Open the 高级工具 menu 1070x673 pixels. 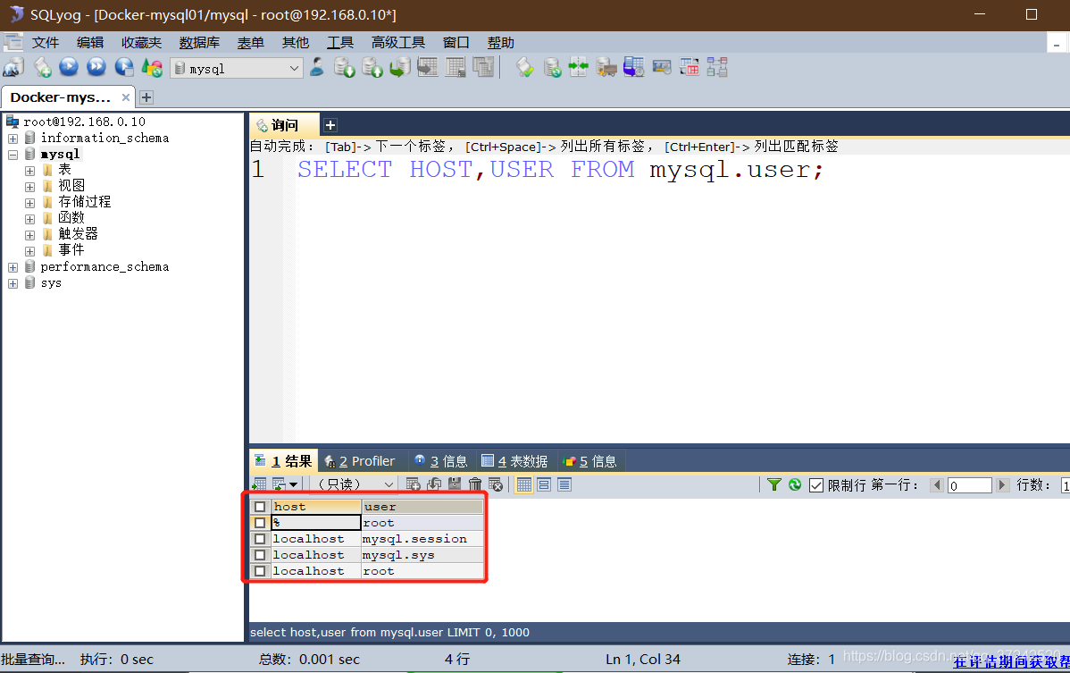click(x=397, y=42)
